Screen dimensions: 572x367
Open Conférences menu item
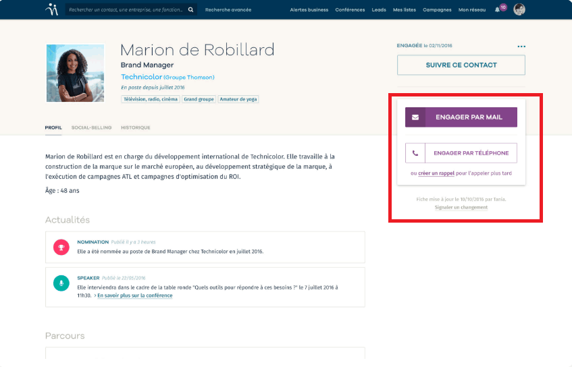click(350, 10)
